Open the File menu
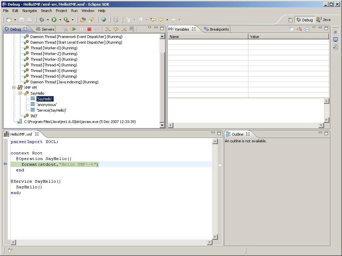Viewport: 342px width, 256px height. tap(6, 11)
